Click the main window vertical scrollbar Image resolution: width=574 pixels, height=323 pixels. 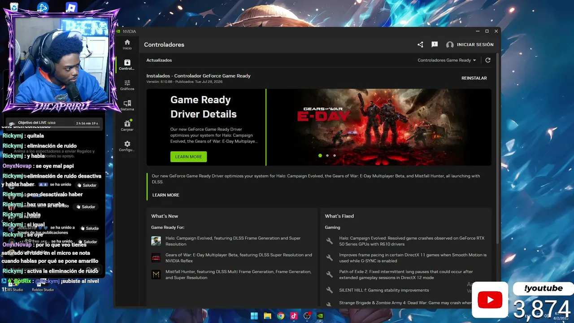click(x=498, y=148)
